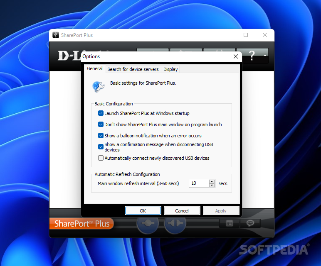Click the Apply button
321x266 pixels.
(x=221, y=211)
